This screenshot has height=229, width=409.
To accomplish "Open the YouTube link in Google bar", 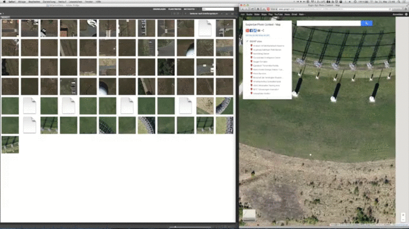I will pos(278,14).
